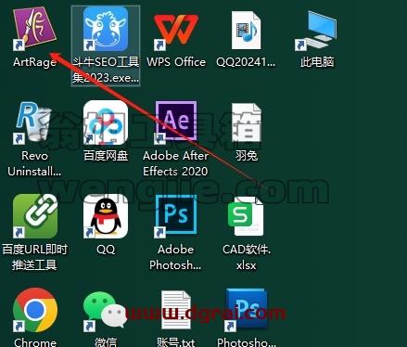Select the QQ penguin icon
This screenshot has height=347, width=407.
coord(106,216)
